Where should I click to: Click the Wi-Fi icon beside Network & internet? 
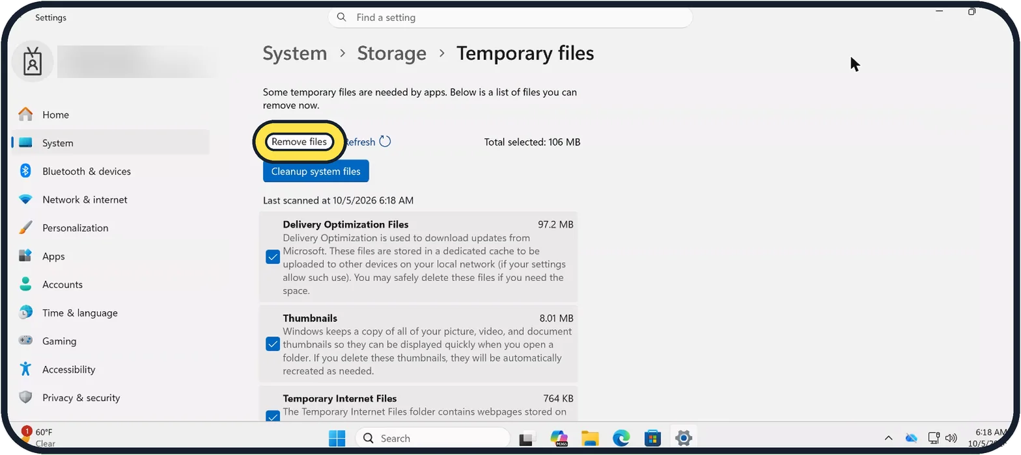[25, 200]
